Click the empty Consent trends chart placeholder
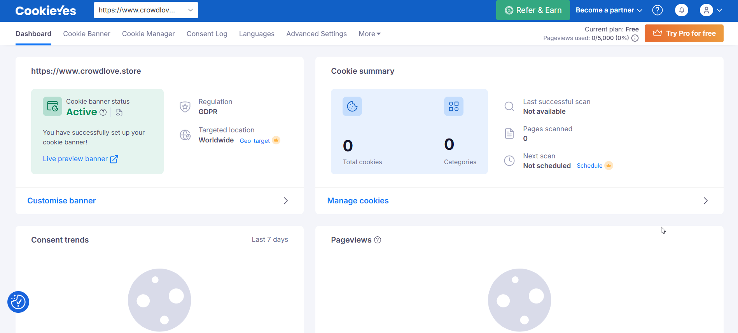The height and width of the screenshot is (333, 738). click(159, 300)
